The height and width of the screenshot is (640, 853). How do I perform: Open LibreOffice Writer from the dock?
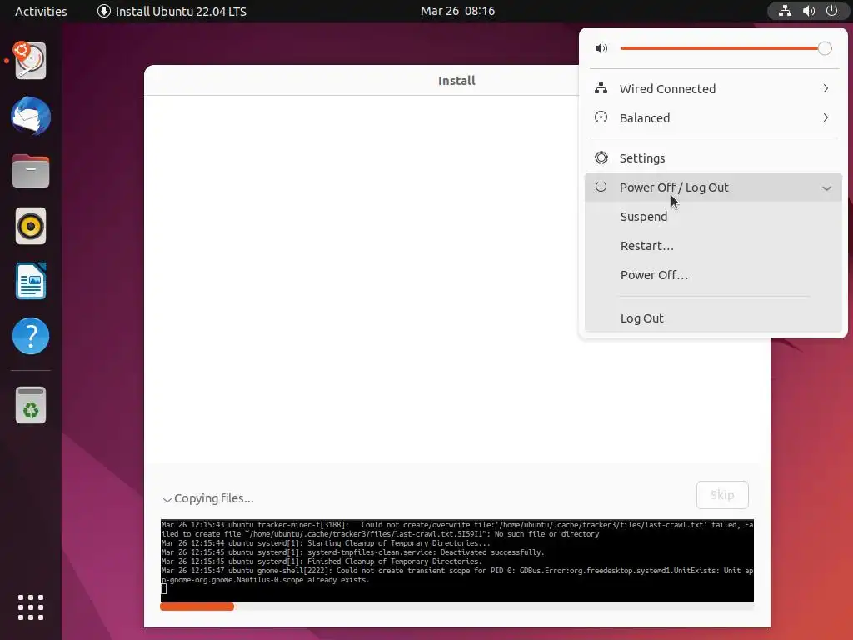coord(31,281)
